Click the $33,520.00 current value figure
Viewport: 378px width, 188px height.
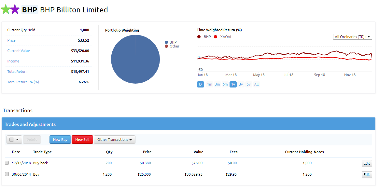tap(80, 51)
